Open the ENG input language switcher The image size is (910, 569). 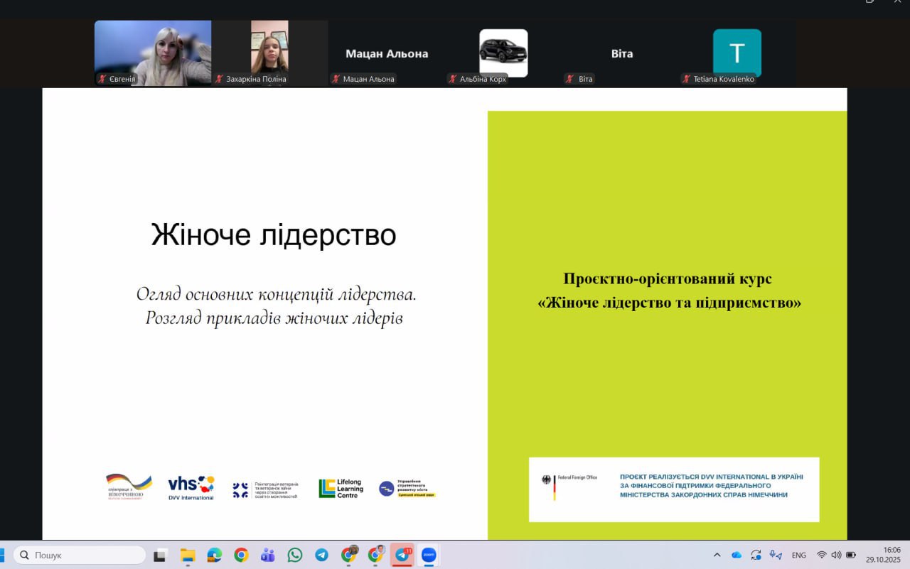click(798, 555)
